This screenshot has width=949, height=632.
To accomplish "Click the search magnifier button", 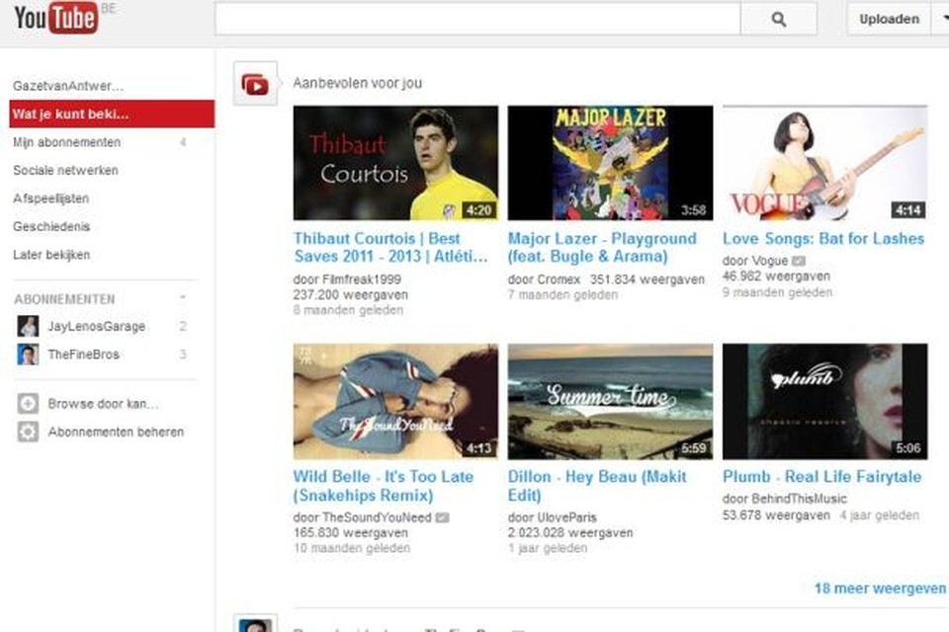I will click(779, 20).
